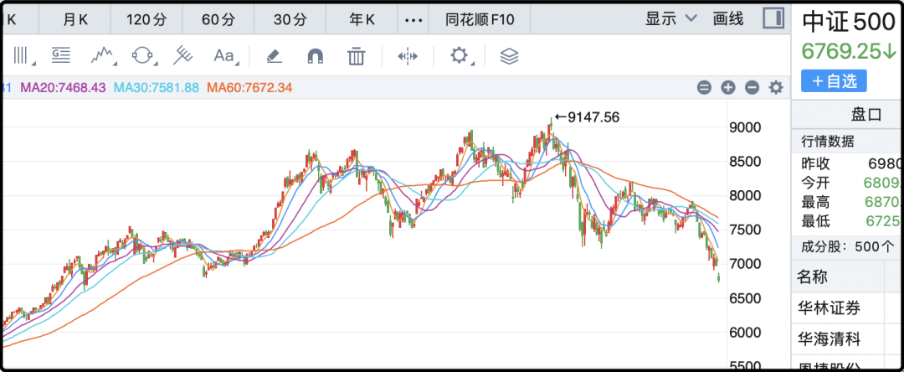This screenshot has height=372, width=904.
Task: Open more timeframes via ellipsis
Action: tap(413, 19)
